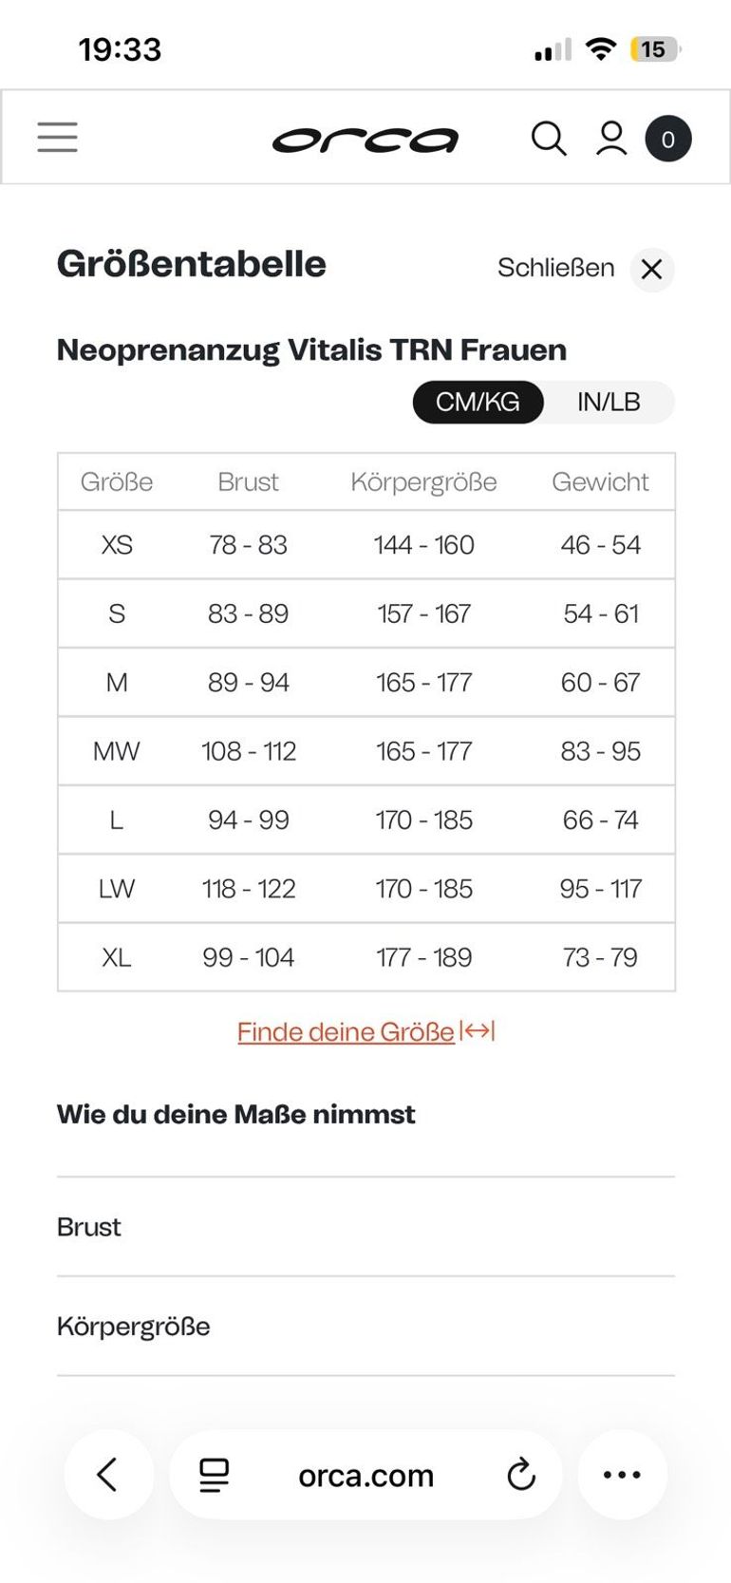This screenshot has height=1583, width=731.
Task: Expand the Körpergröße measurement section
Action: coord(365,1326)
